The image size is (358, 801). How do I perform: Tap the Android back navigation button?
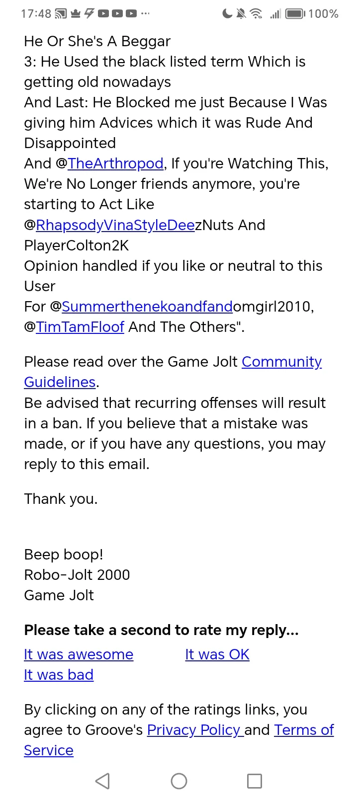[x=102, y=781]
